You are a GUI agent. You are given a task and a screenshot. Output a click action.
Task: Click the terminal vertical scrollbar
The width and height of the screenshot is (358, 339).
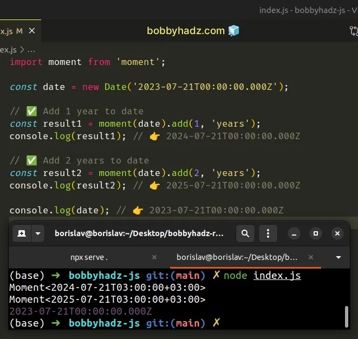347,317
